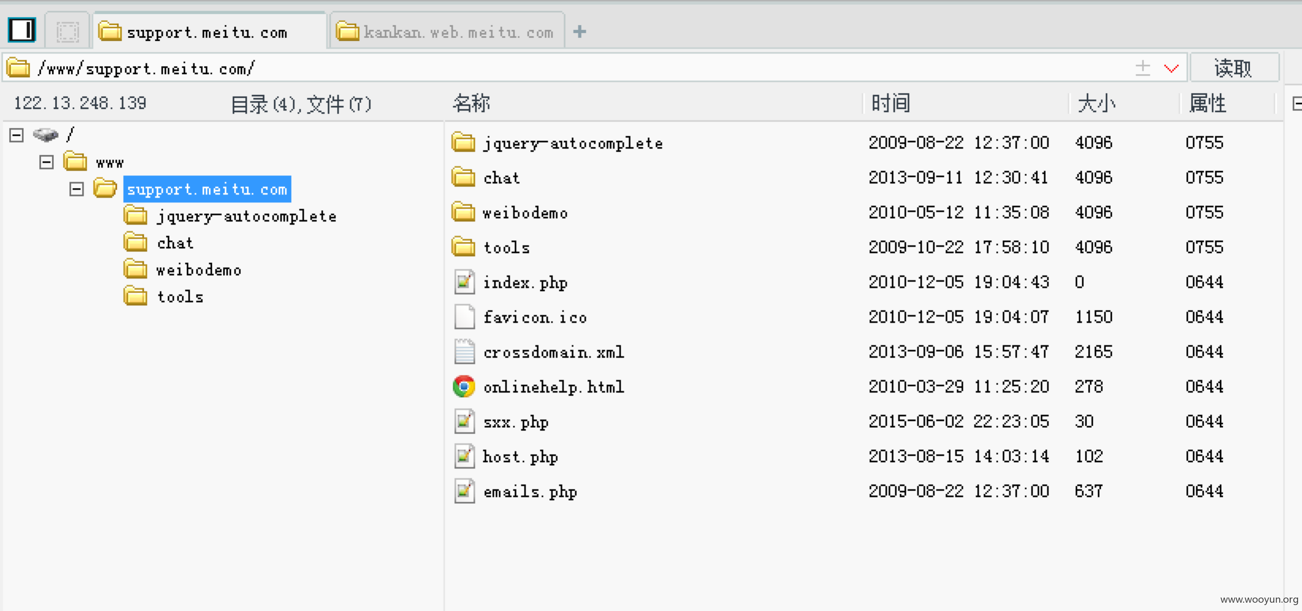
Task: Select weibodemo name in file list
Action: [525, 213]
